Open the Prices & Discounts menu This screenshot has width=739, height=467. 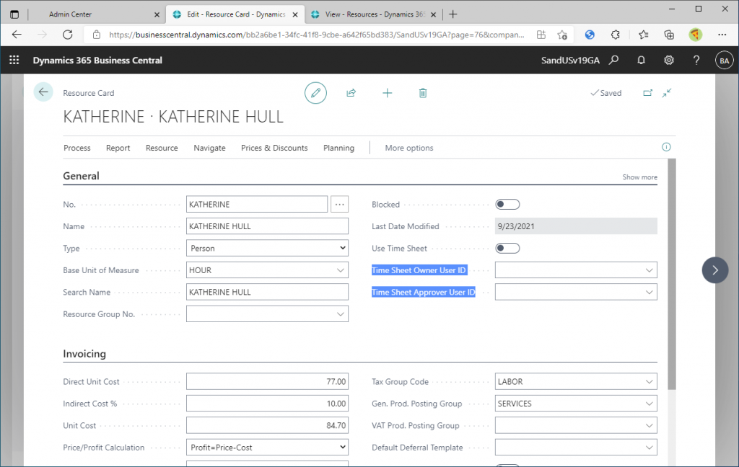274,148
